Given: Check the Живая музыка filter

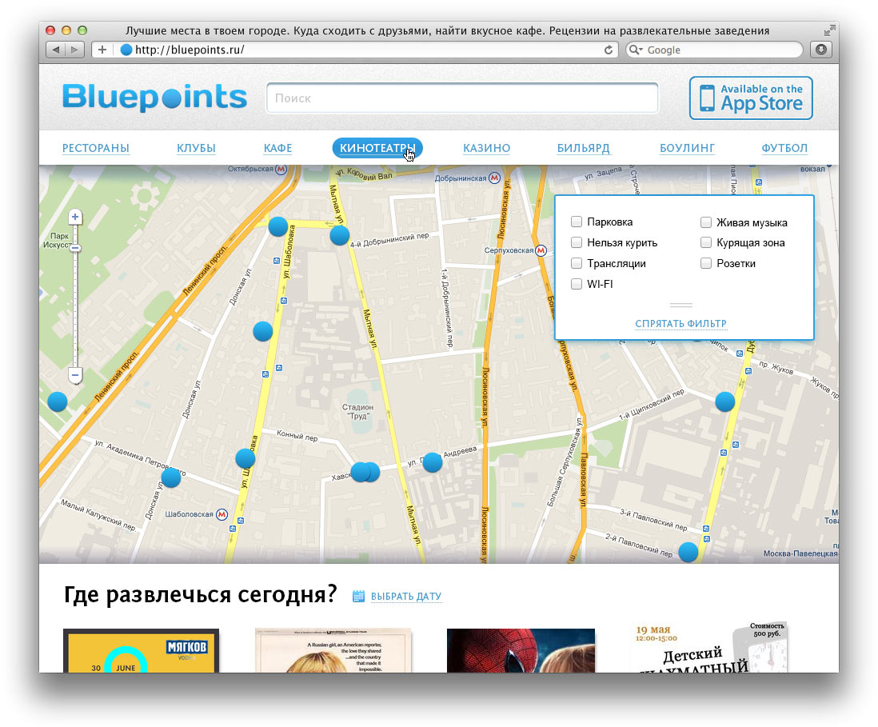Looking at the screenshot, I should (x=706, y=222).
